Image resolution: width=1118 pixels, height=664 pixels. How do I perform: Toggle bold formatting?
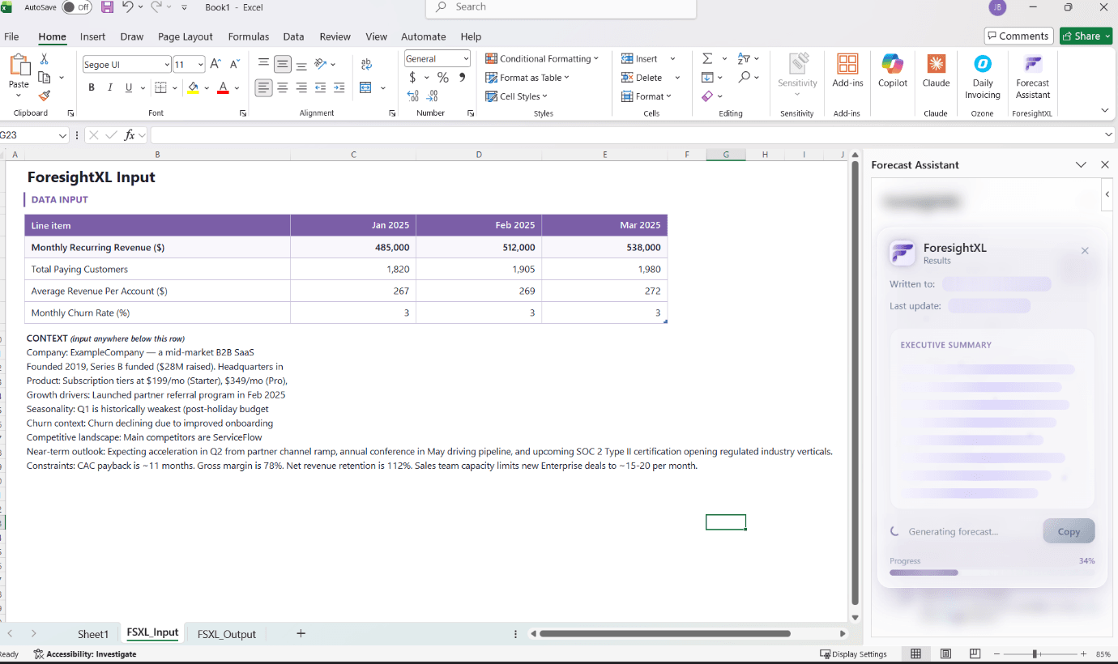click(91, 87)
